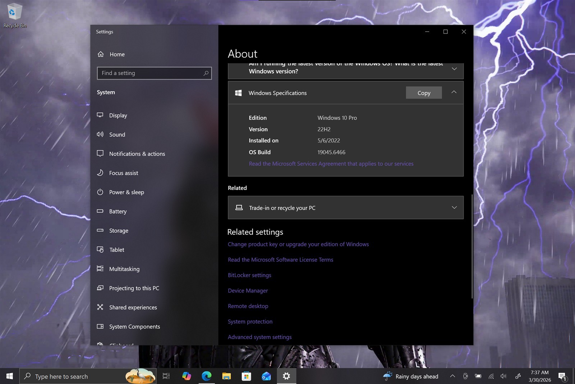Screen dimensions: 575x384
Task: Open System protection link
Action: [x=250, y=322]
